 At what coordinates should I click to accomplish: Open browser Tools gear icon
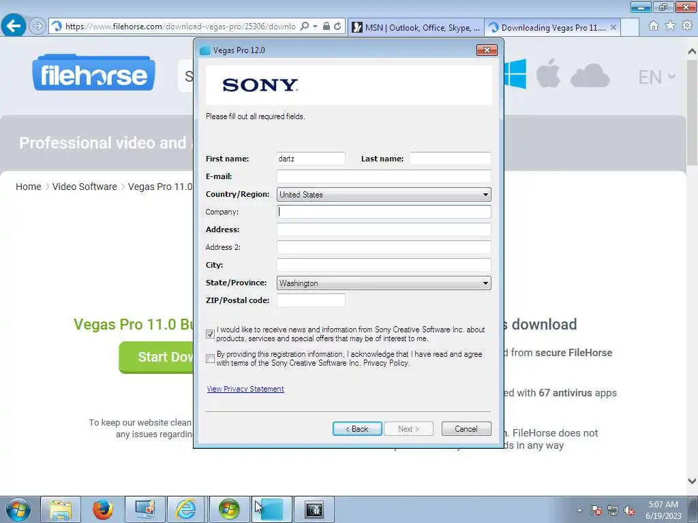tap(687, 27)
